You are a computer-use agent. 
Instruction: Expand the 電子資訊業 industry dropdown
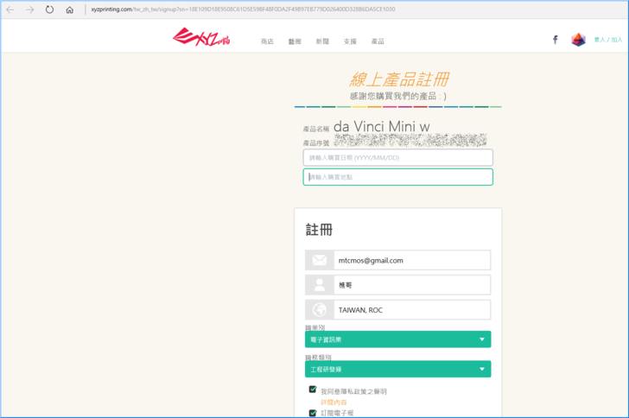pos(397,339)
